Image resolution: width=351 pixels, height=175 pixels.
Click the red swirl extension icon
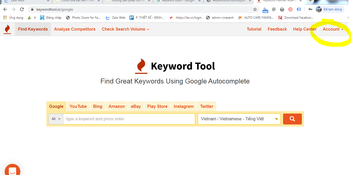click(x=290, y=9)
